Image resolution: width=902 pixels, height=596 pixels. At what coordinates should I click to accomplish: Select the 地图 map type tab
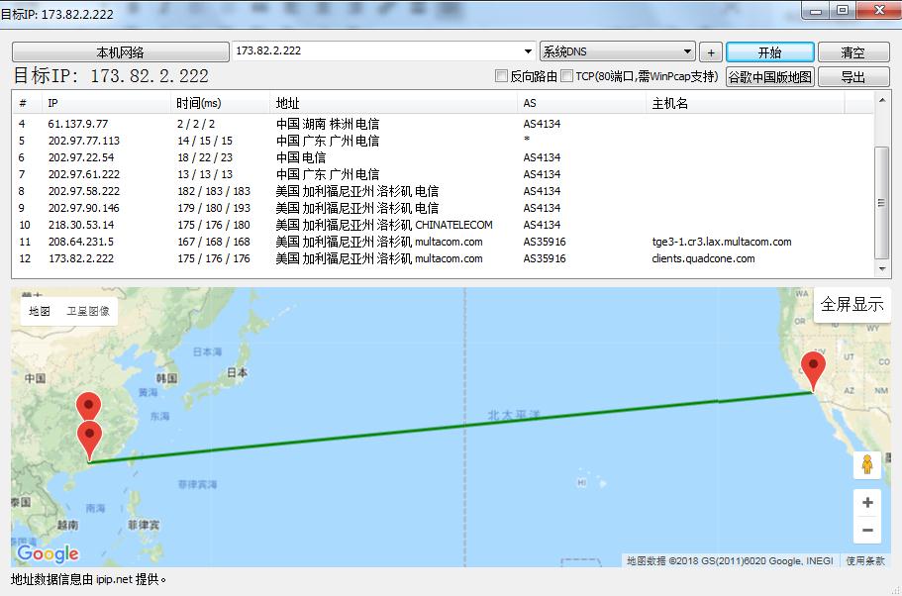(x=40, y=311)
